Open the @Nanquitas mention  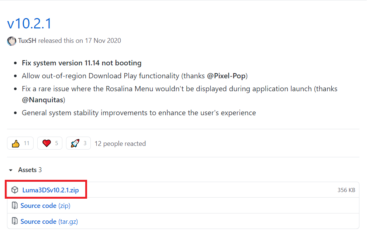41,100
